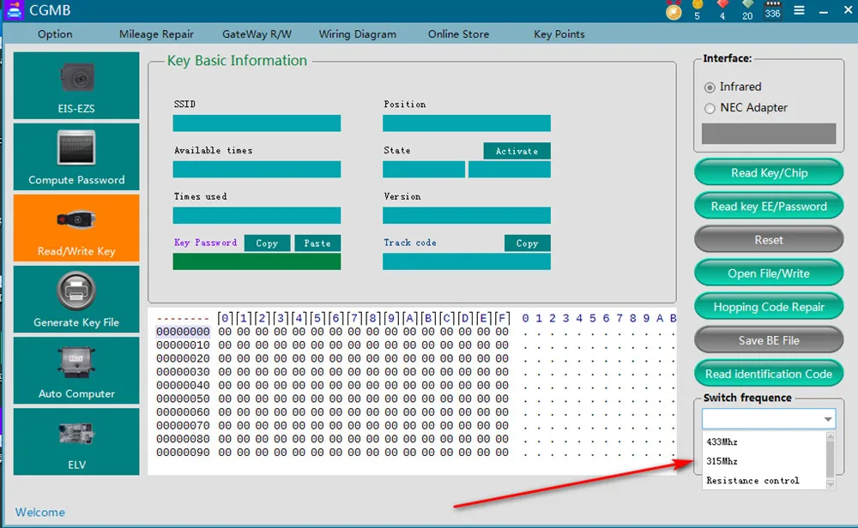Select the Compute Password tool
The width and height of the screenshot is (858, 528).
(76, 157)
